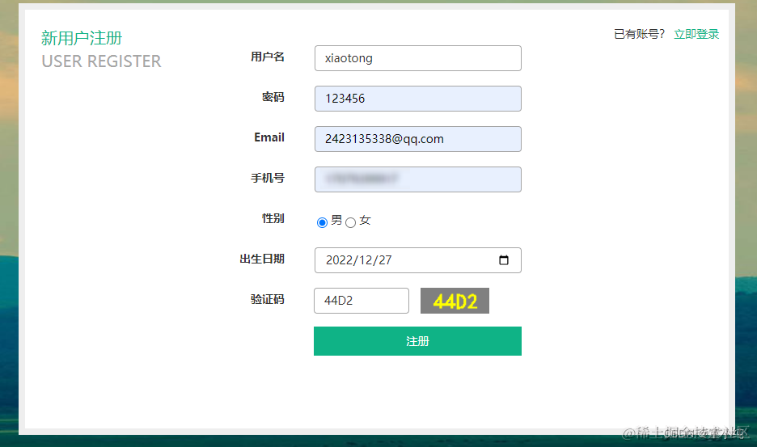Click the Email field label
The width and height of the screenshot is (757, 447).
point(269,137)
